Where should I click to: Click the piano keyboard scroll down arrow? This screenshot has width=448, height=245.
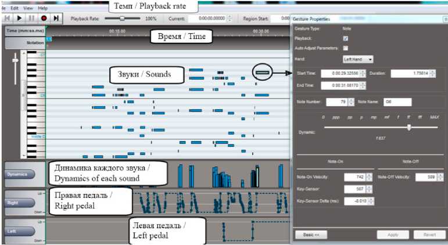coord(24,156)
